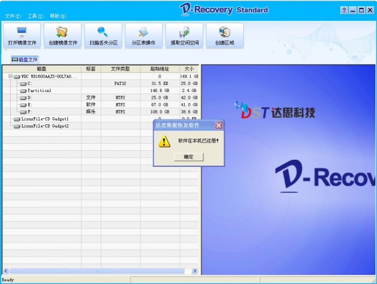Click the 41.0 GB size cell

[x=189, y=105]
